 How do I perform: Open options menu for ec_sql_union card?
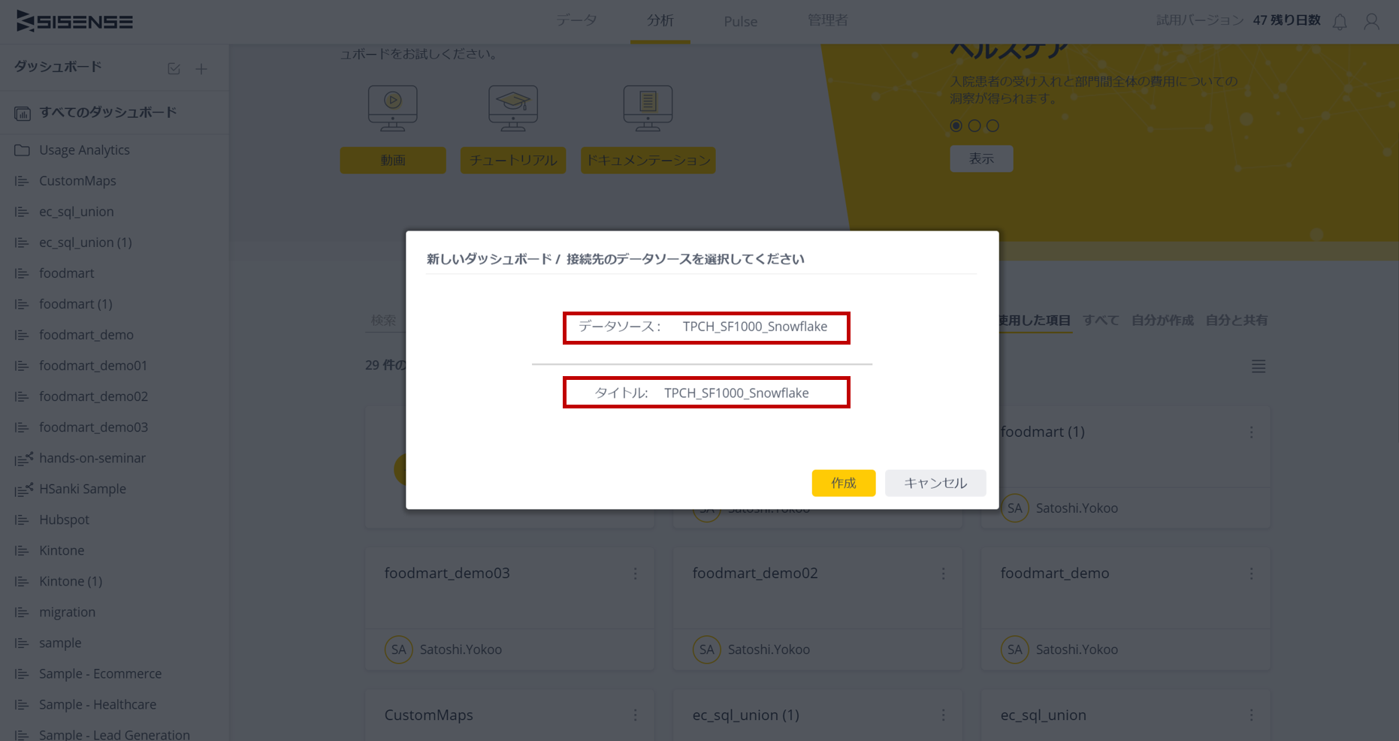[1252, 715]
